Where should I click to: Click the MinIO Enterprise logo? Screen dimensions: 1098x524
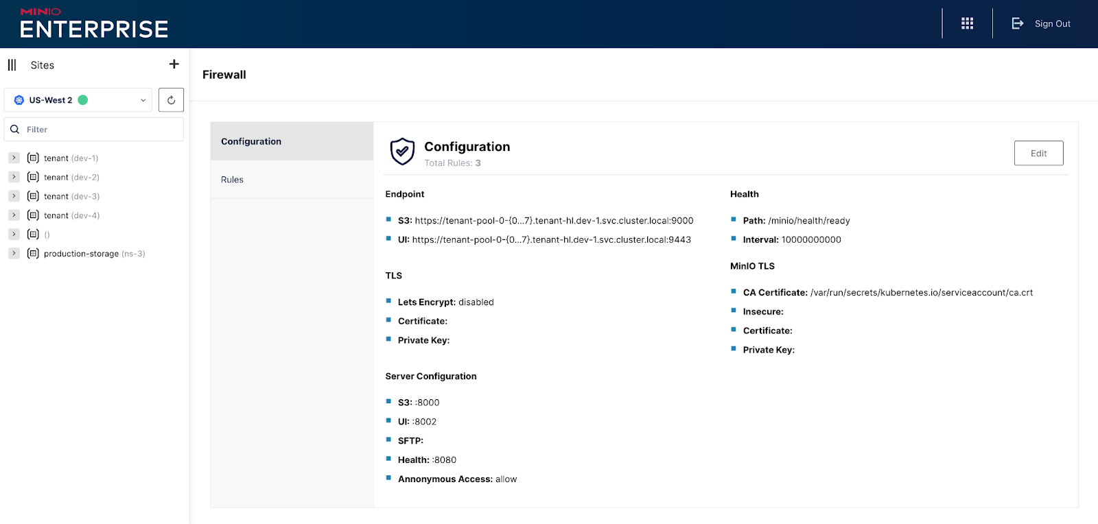point(94,23)
